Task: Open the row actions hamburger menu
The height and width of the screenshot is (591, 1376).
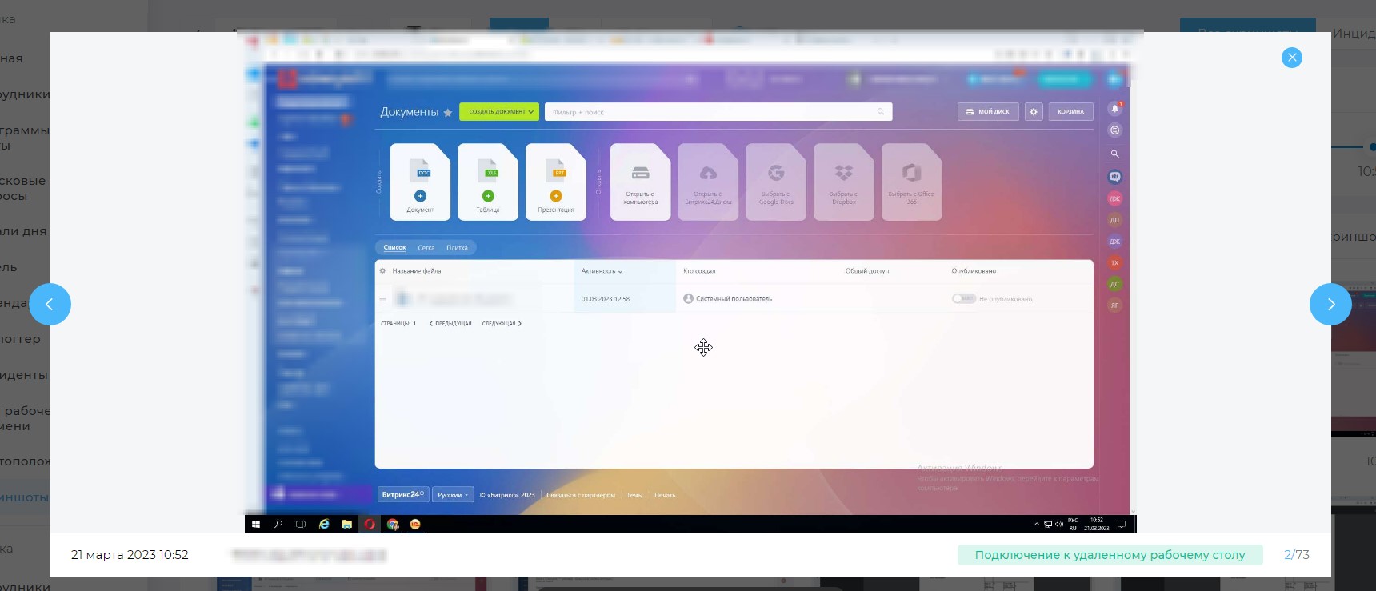Action: pos(382,299)
